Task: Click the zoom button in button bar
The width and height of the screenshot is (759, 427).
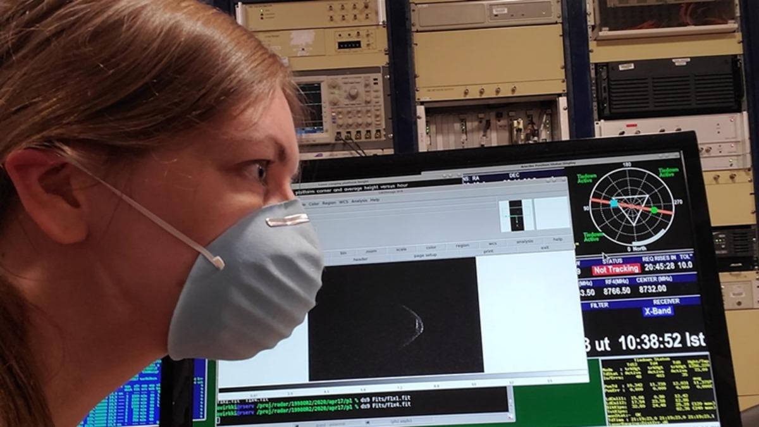Action: tap(371, 251)
